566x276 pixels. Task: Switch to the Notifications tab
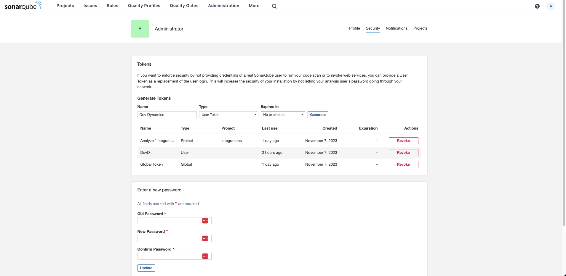pos(396,28)
